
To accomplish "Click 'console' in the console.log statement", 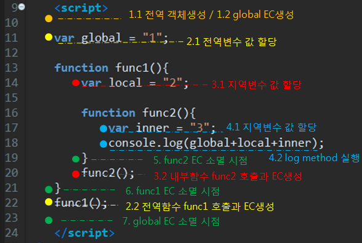I will coord(132,143).
